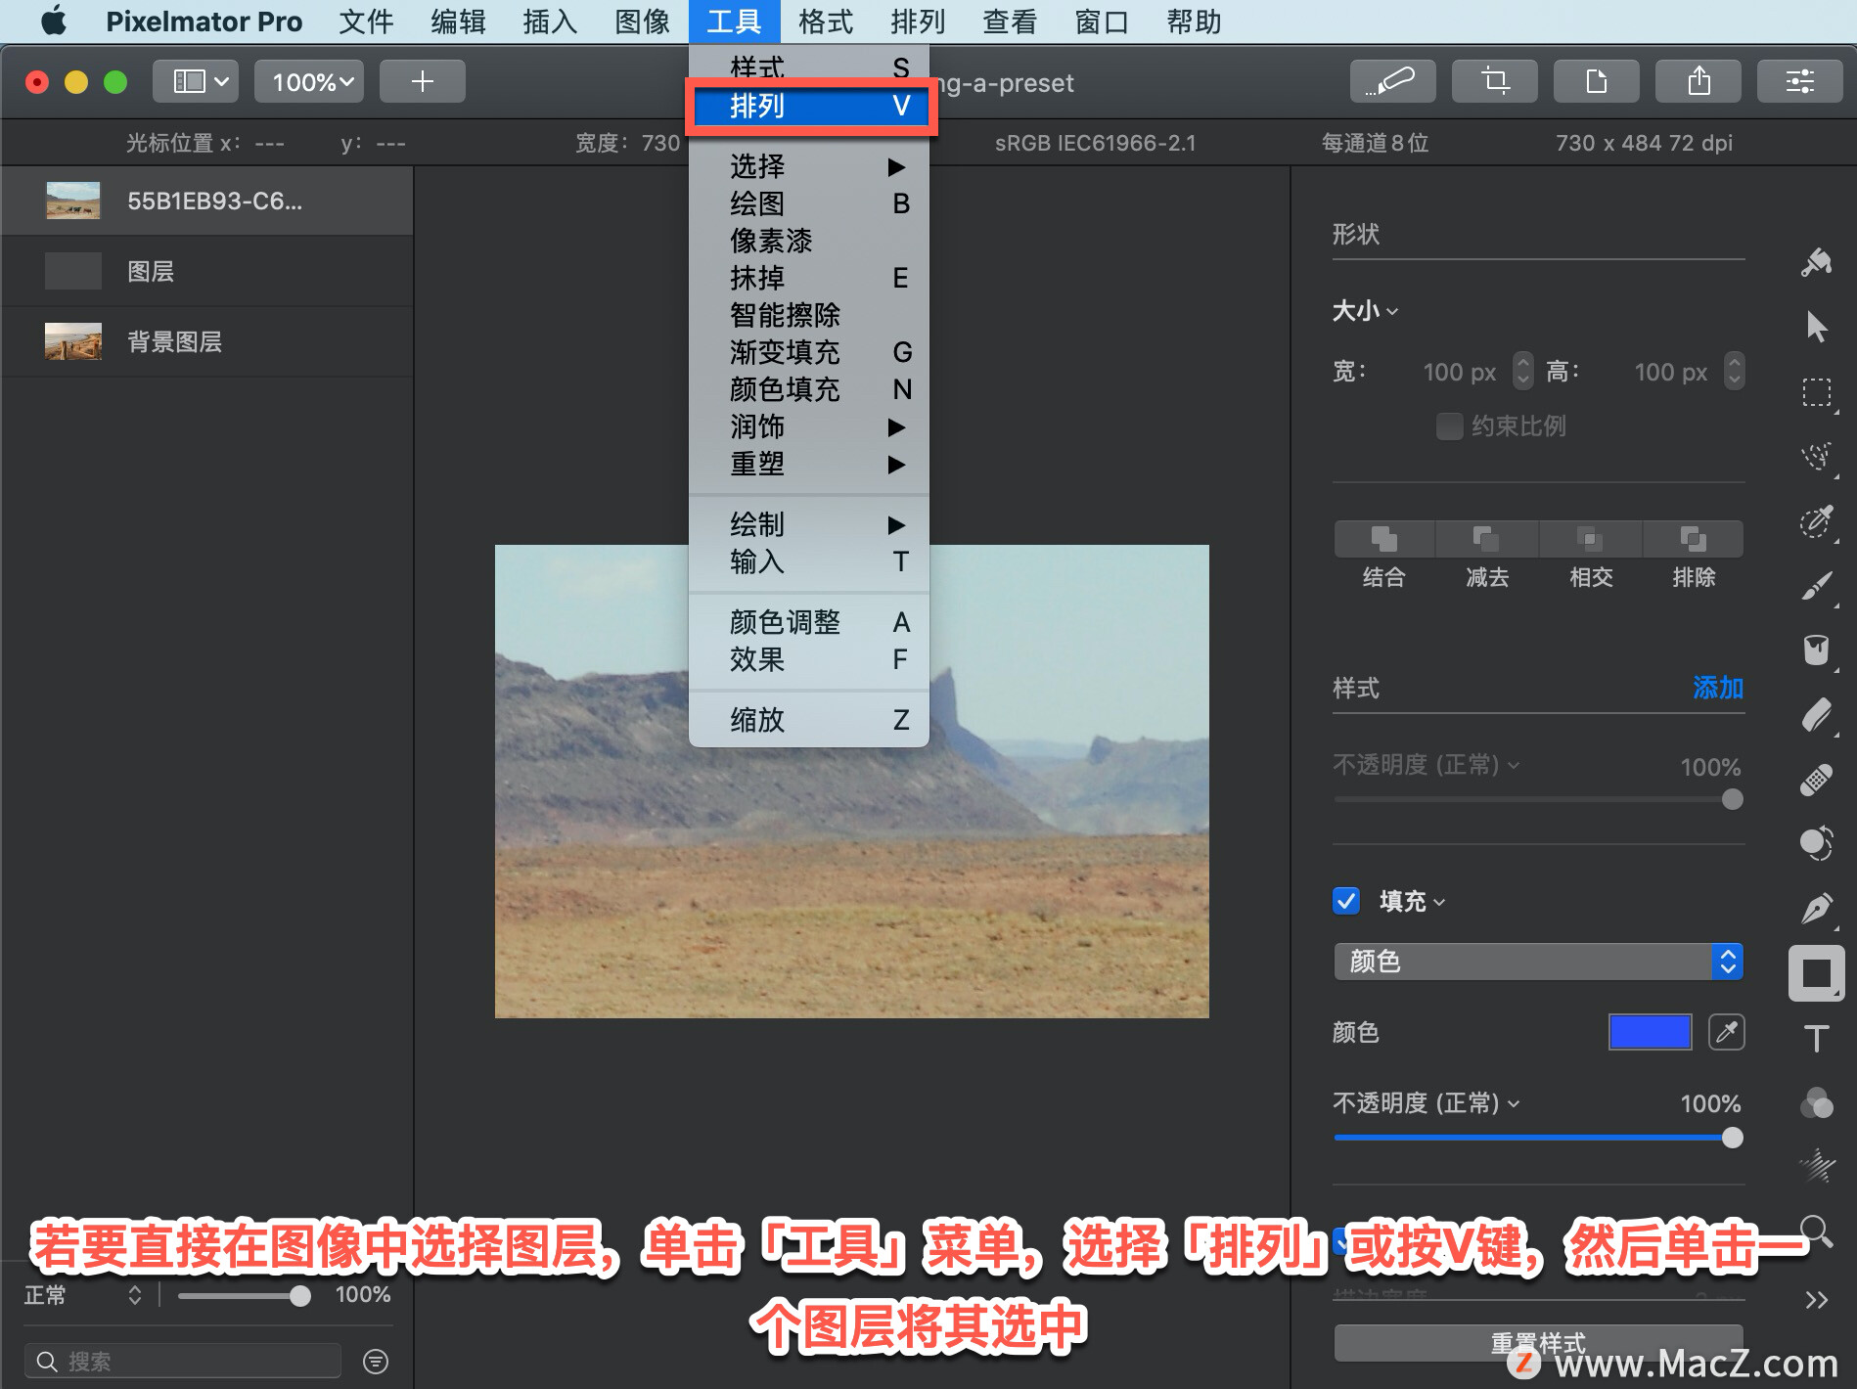Open the color adjustments tool
The width and height of the screenshot is (1857, 1389).
(x=1817, y=1102)
